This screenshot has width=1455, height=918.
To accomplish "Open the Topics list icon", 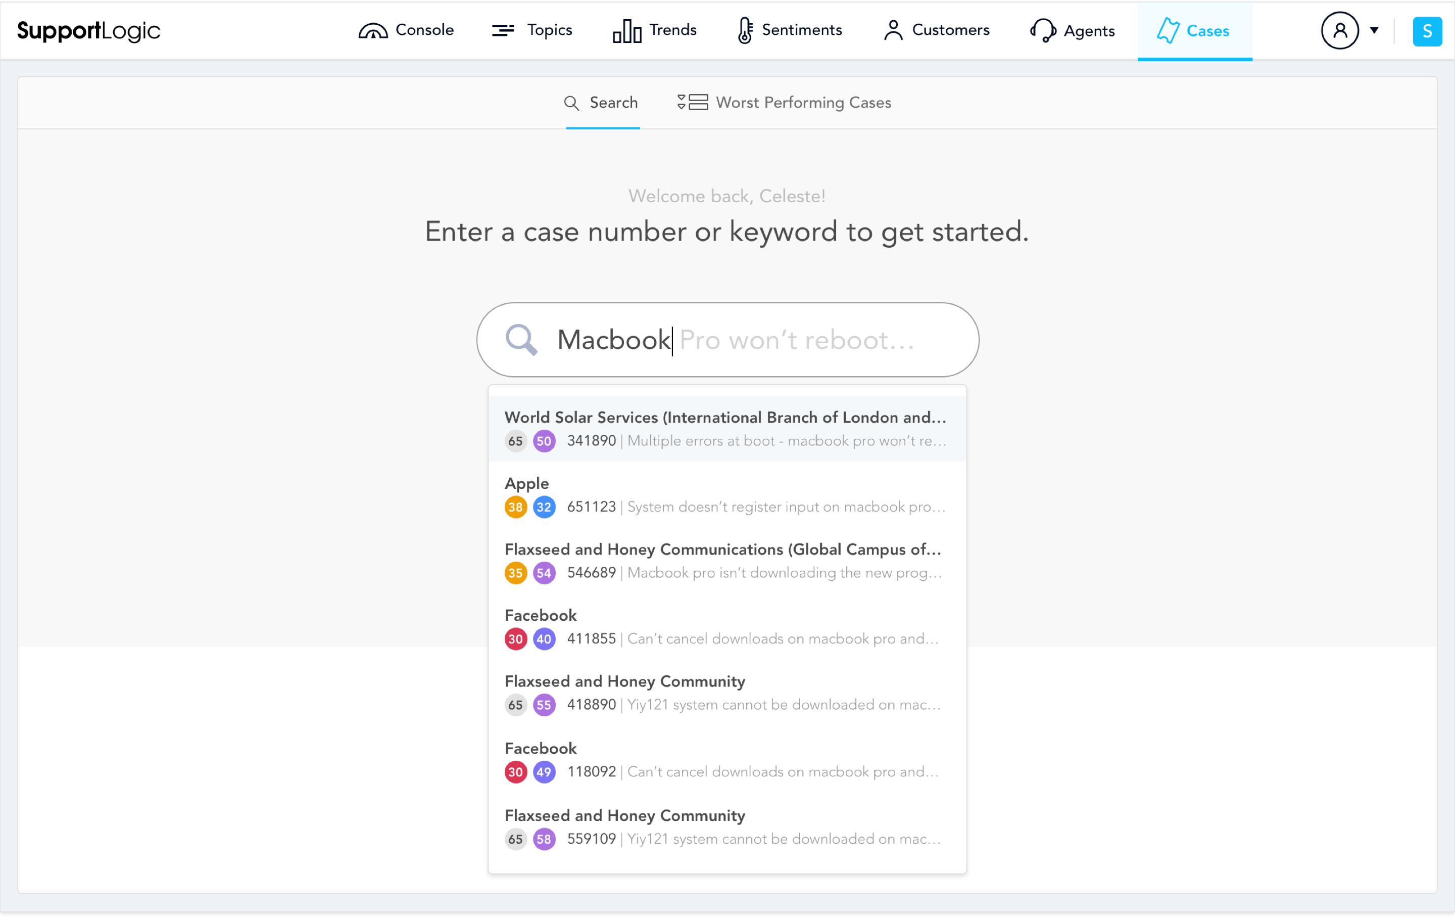I will pyautogui.click(x=503, y=30).
